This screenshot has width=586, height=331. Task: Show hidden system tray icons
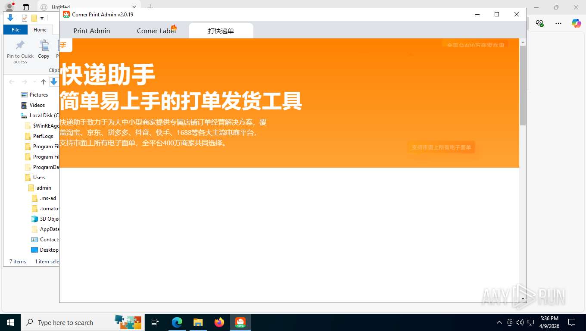point(499,322)
